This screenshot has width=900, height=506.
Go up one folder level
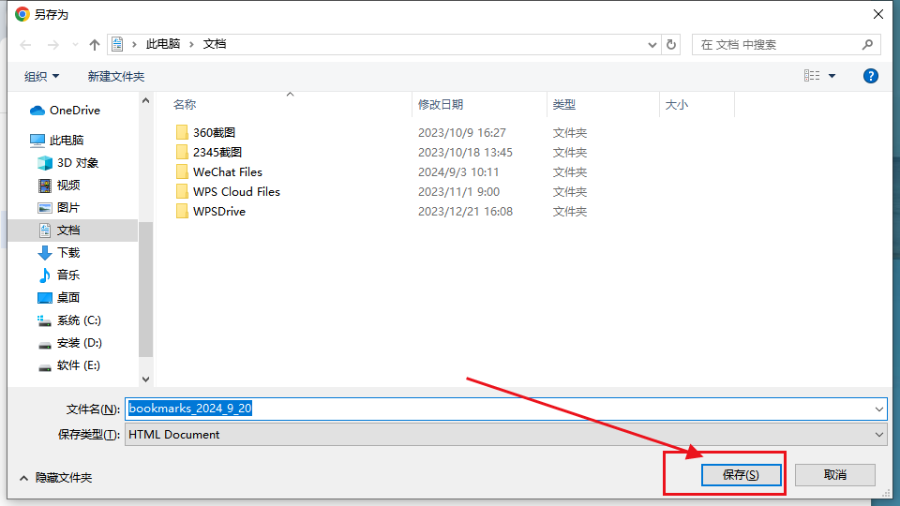pos(94,45)
